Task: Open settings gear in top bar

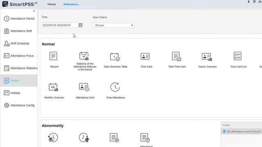Action: point(254,2)
